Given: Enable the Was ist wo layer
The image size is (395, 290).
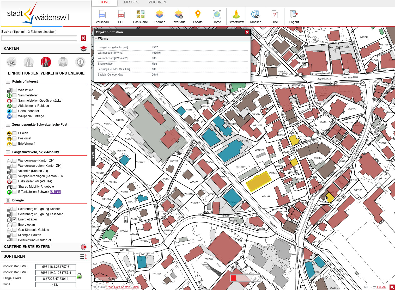Looking at the screenshot, I should [x=15, y=90].
